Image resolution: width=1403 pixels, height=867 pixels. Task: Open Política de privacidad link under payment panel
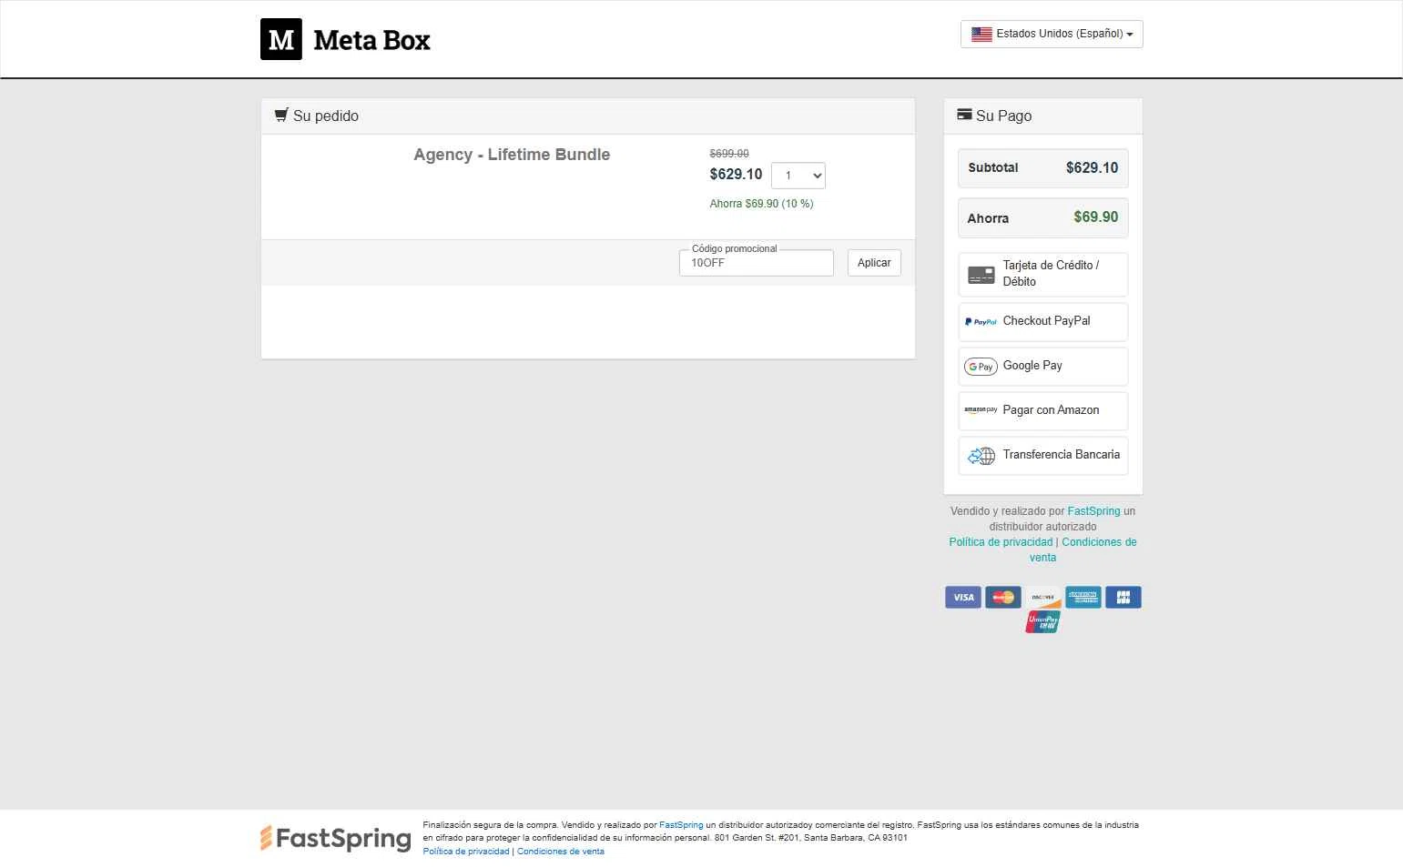pyautogui.click(x=1001, y=542)
